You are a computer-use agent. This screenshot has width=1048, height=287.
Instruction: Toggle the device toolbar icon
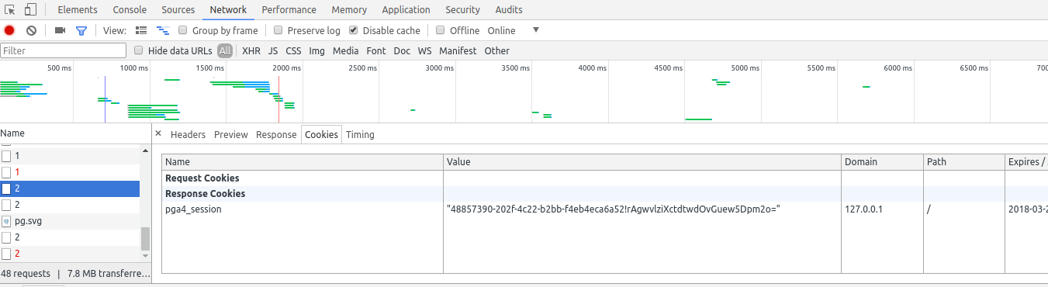30,10
